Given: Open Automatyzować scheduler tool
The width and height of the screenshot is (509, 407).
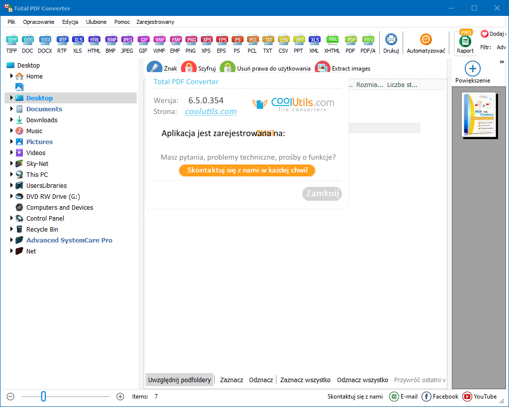Looking at the screenshot, I should [x=426, y=44].
